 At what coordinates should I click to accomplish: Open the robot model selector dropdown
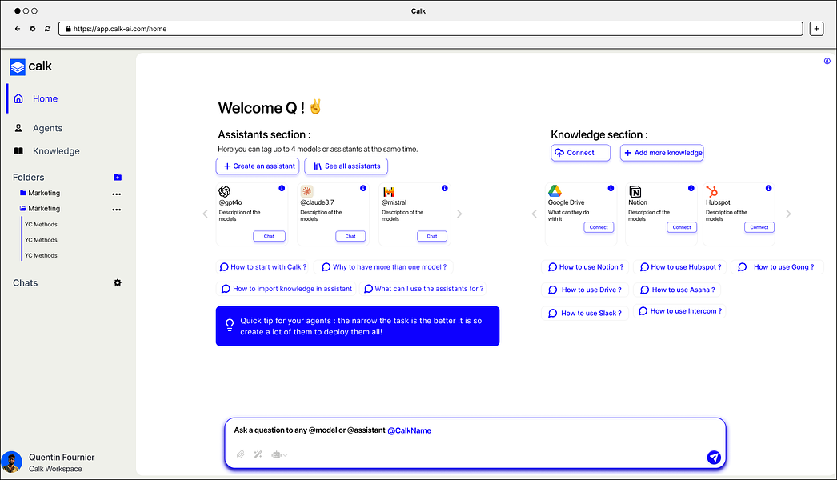click(279, 455)
